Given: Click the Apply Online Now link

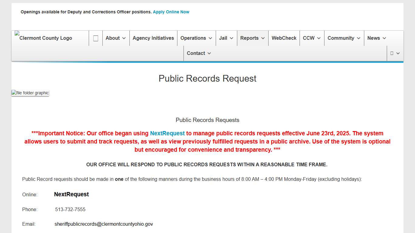Looking at the screenshot, I should pos(171,12).
